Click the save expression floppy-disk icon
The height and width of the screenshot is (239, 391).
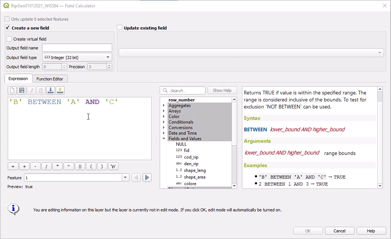tap(22, 90)
